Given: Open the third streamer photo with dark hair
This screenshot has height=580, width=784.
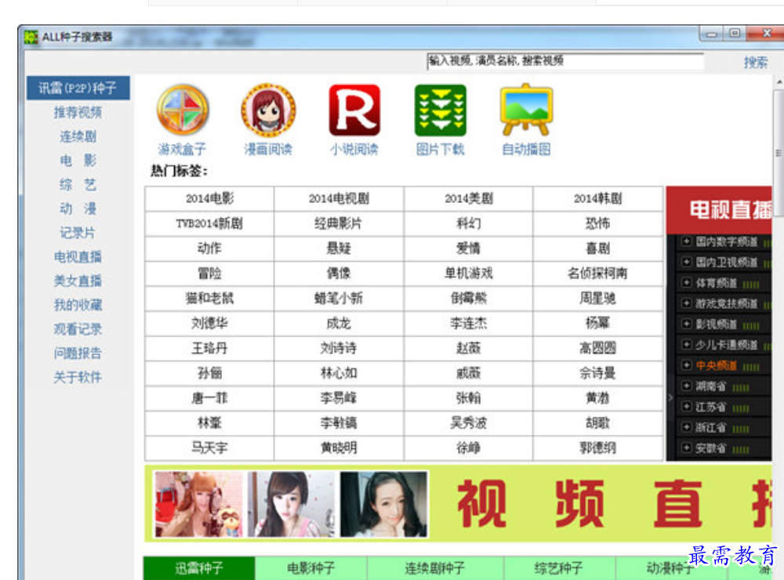Looking at the screenshot, I should coord(384,504).
